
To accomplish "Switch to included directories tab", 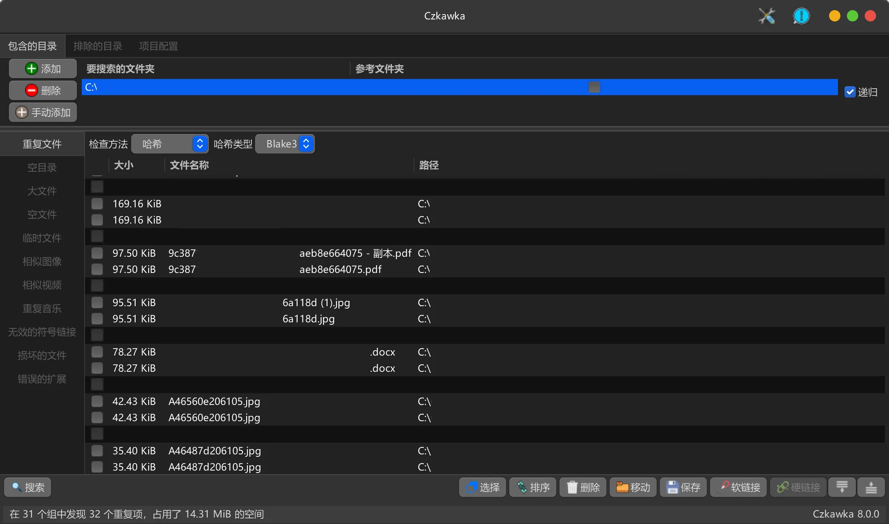I will coord(32,46).
